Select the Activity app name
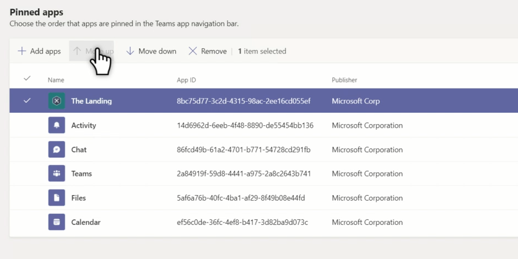Viewport: 518px width, 259px height. tap(84, 125)
